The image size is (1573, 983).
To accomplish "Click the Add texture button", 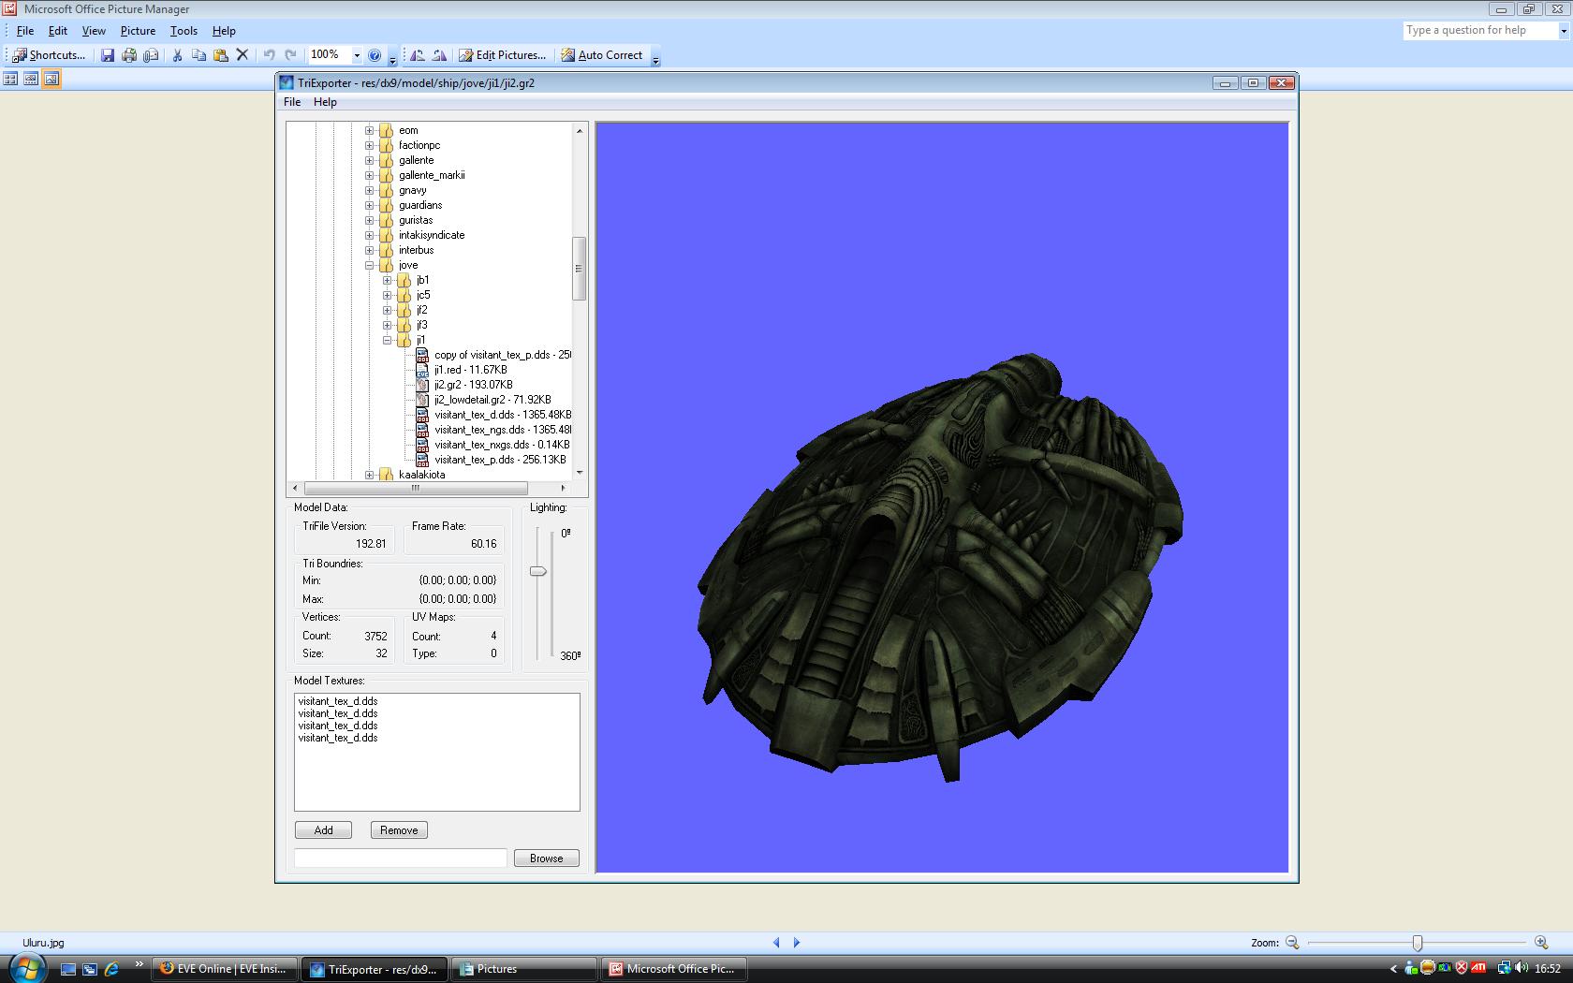I will pos(323,830).
